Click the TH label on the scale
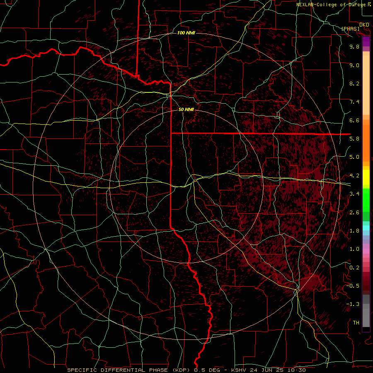This screenshot has width=373, height=373. coord(356,323)
